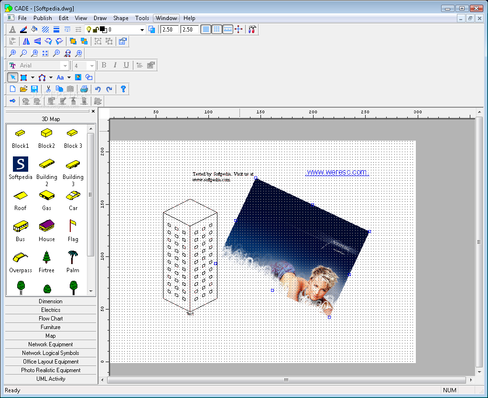Close the stencil side panel
The image size is (488, 398).
pyautogui.click(x=93, y=111)
